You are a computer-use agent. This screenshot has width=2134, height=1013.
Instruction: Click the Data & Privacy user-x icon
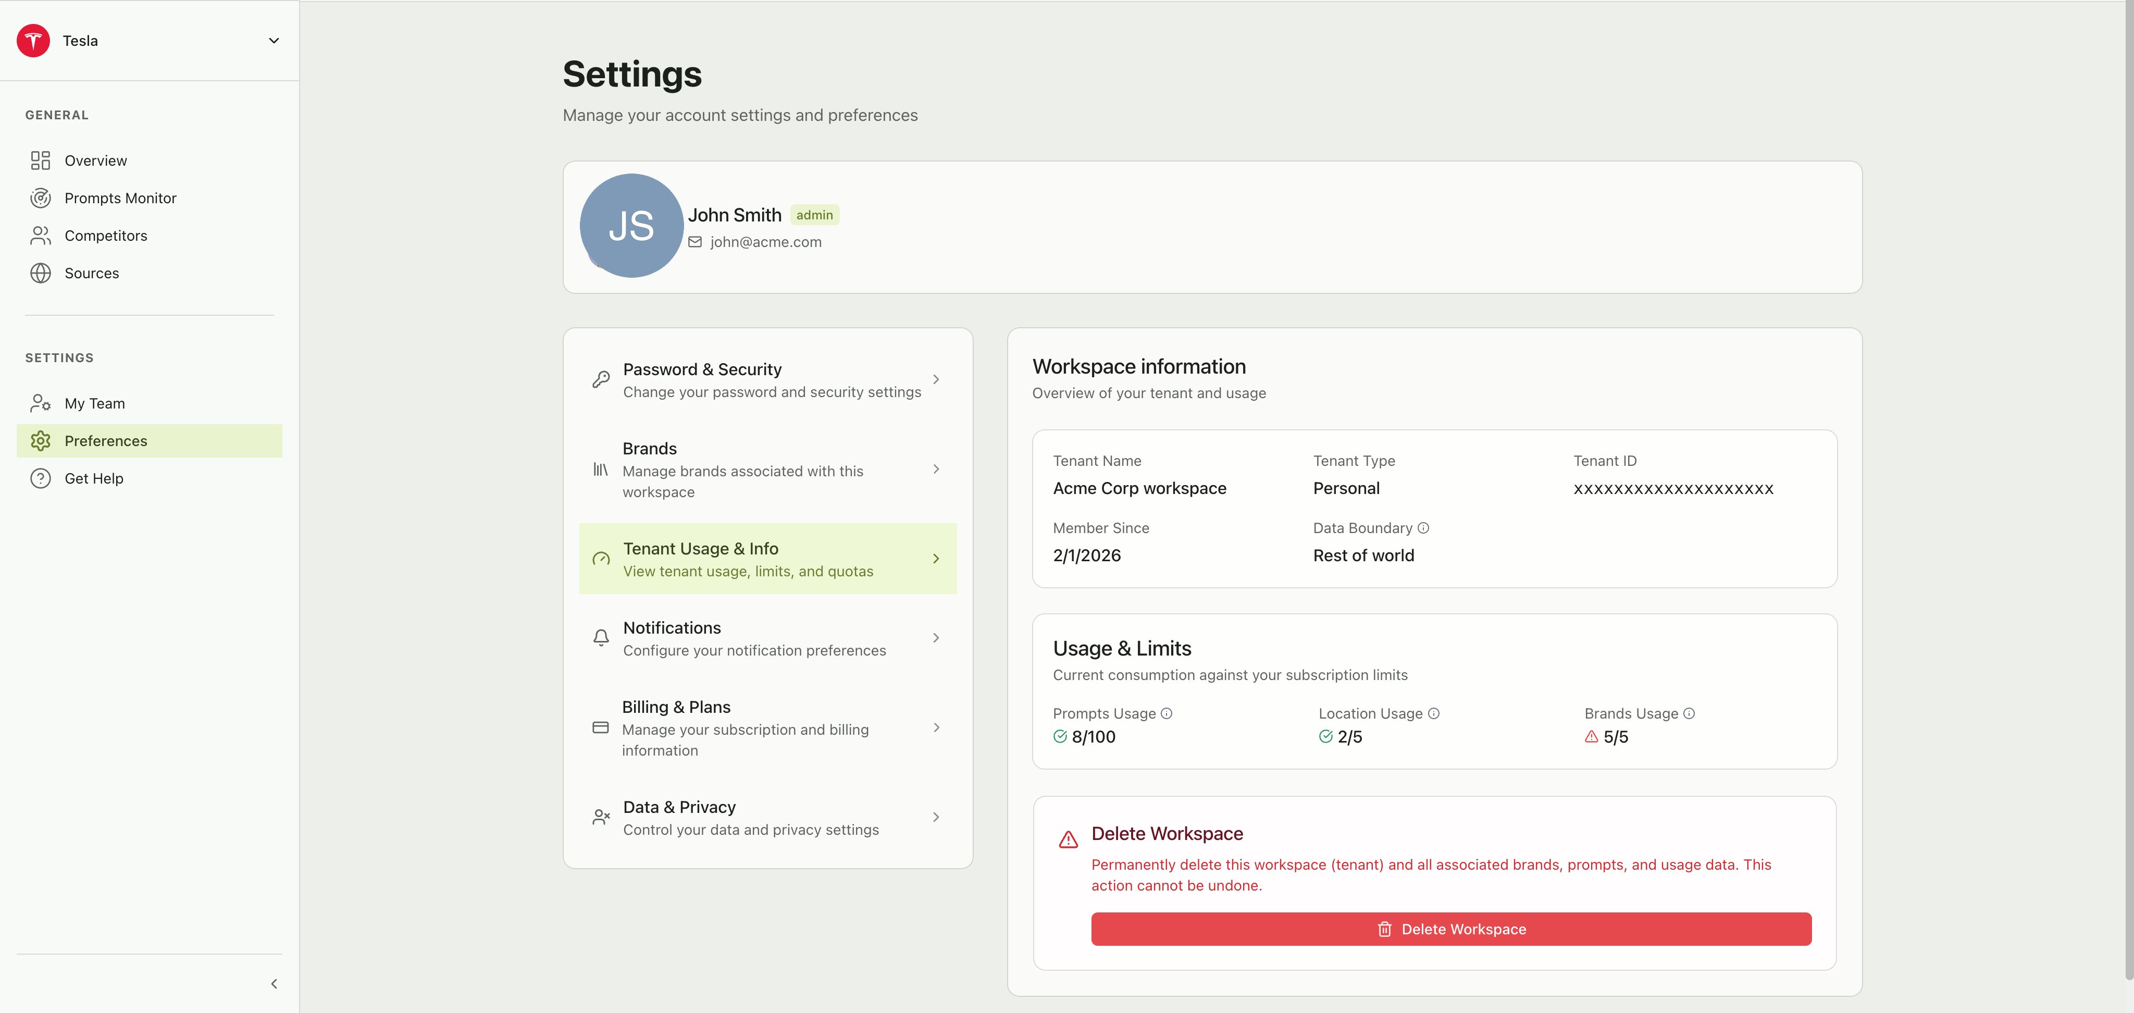point(601,818)
